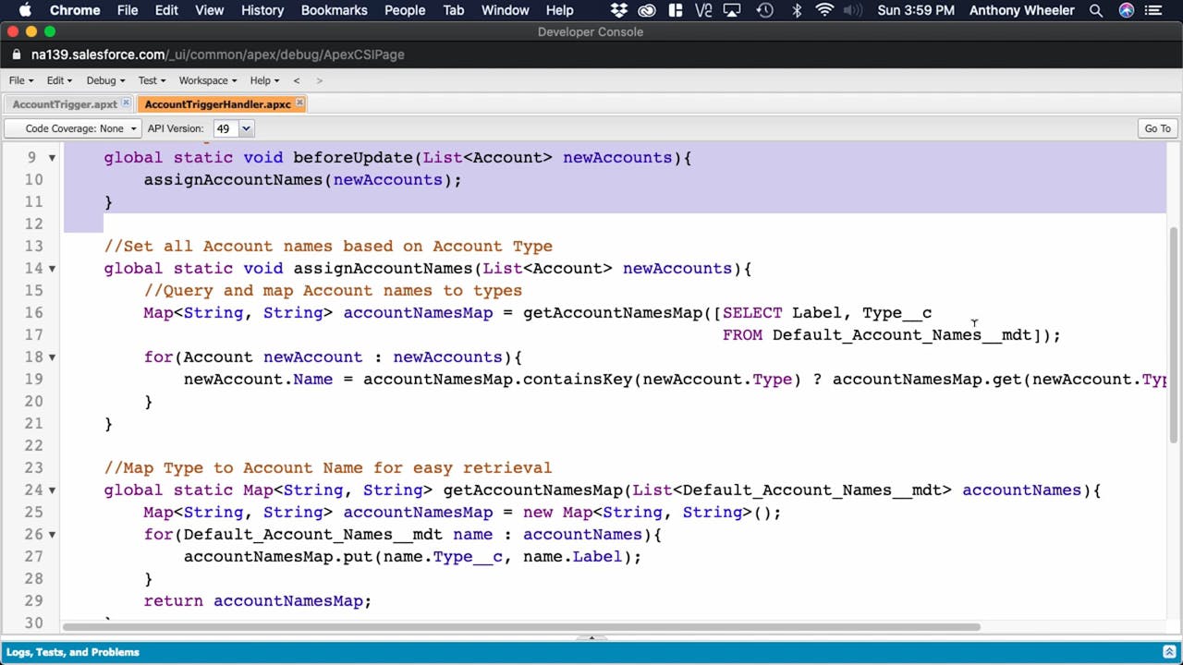The height and width of the screenshot is (665, 1183).
Task: Open Chrome's Tab menu
Action: point(453,10)
